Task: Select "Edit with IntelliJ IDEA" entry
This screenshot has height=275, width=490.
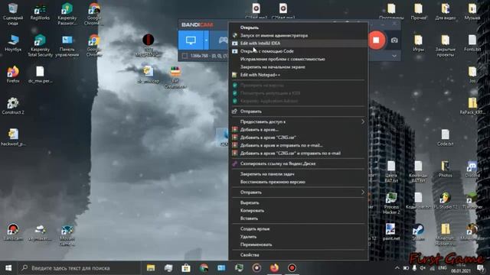Action: coord(298,44)
